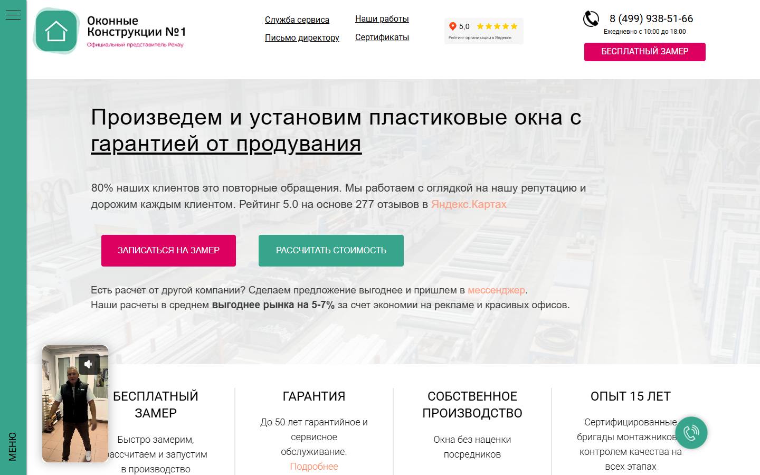Click the гарантией от продувания underlined heading
The height and width of the screenshot is (475, 760).
pos(226,144)
